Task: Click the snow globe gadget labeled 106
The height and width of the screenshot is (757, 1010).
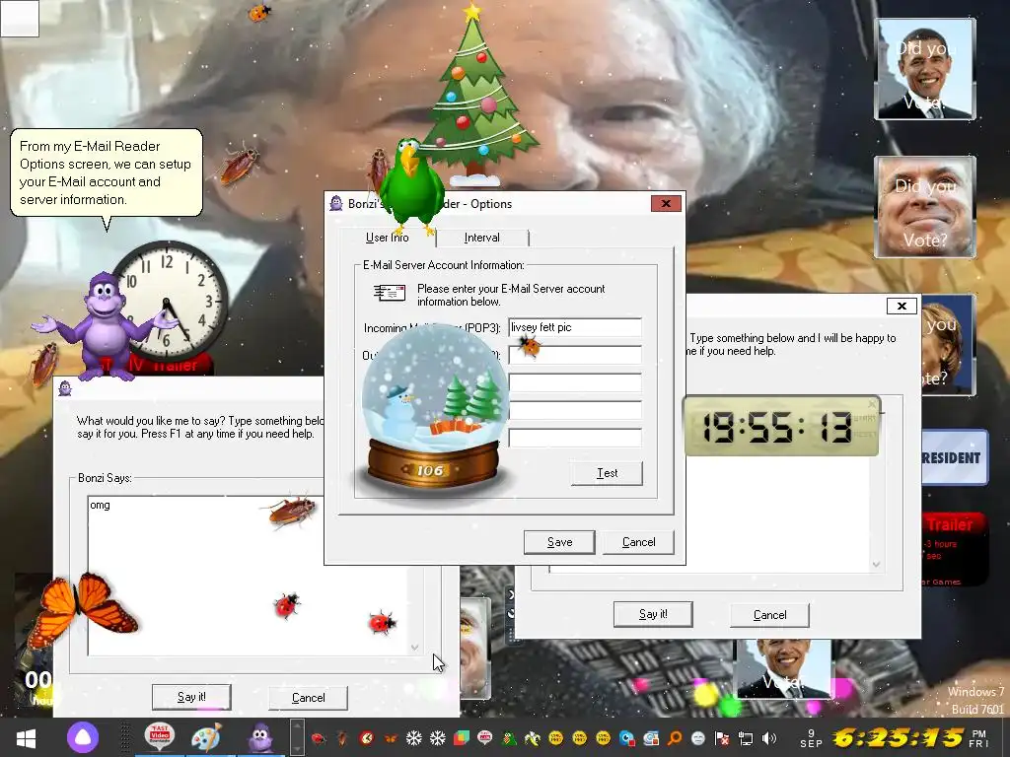Action: (x=433, y=412)
